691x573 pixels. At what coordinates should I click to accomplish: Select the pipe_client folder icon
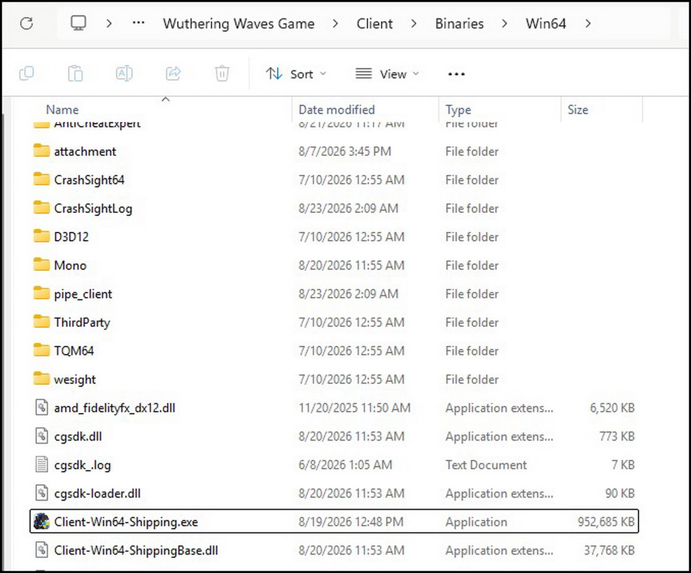click(x=41, y=293)
